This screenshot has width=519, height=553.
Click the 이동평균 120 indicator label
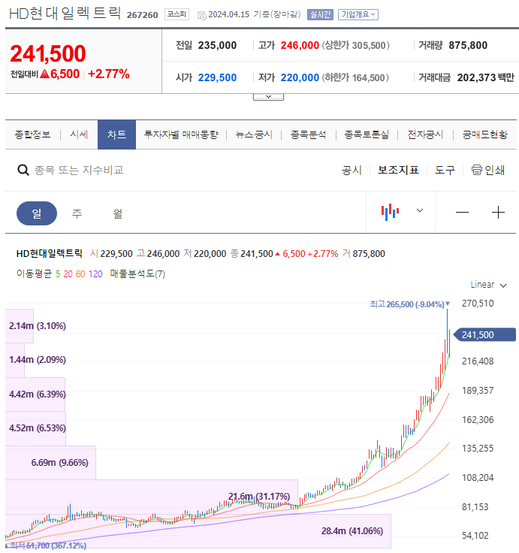(95, 274)
